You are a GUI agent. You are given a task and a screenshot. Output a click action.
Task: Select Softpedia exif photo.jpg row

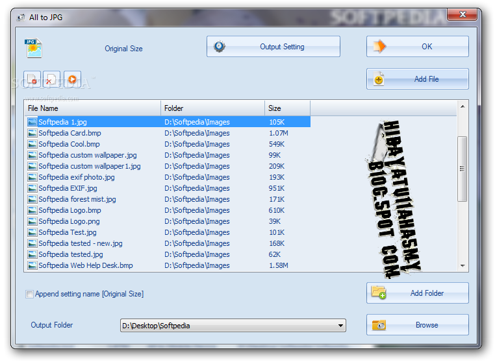pos(168,177)
